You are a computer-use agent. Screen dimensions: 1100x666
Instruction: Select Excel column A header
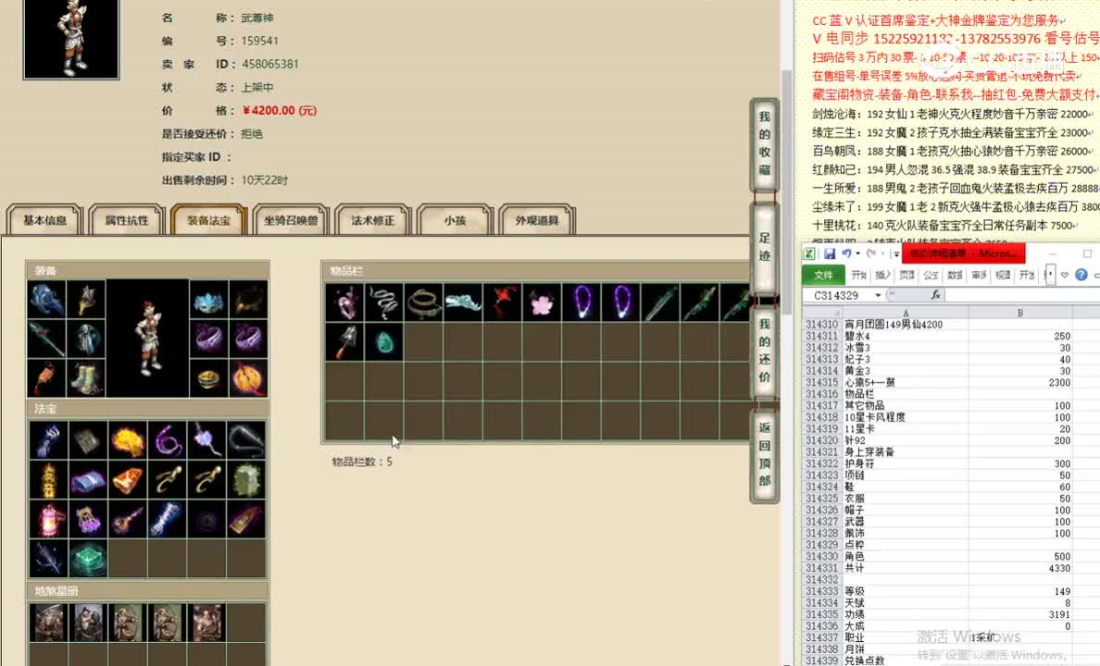[905, 313]
